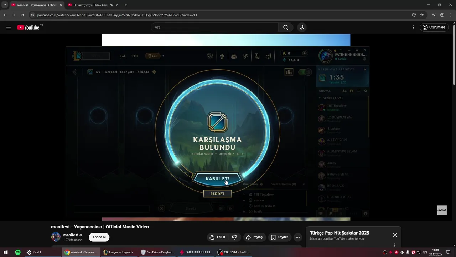
Task: Save video with Kaydet
Action: 280,237
